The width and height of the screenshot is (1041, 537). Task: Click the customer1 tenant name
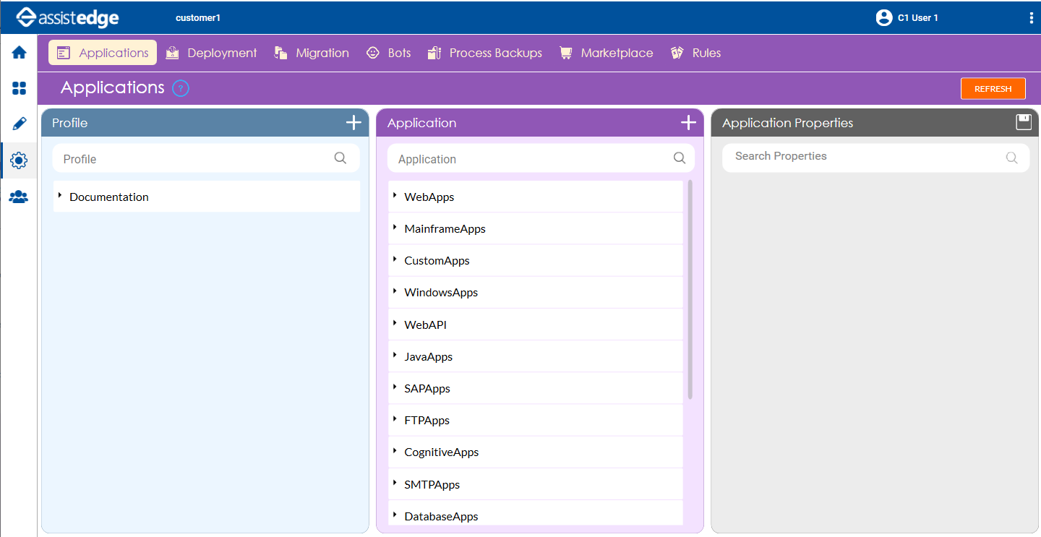[198, 18]
